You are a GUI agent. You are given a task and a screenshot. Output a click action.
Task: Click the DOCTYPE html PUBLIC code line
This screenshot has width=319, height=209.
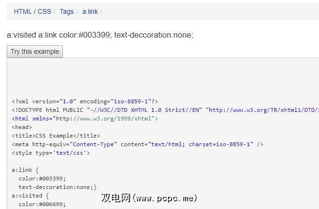[x=48, y=110]
